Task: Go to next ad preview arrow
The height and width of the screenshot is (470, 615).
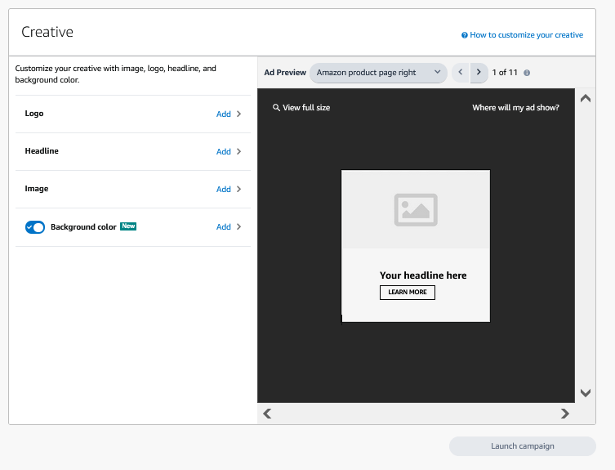Action: coord(479,73)
